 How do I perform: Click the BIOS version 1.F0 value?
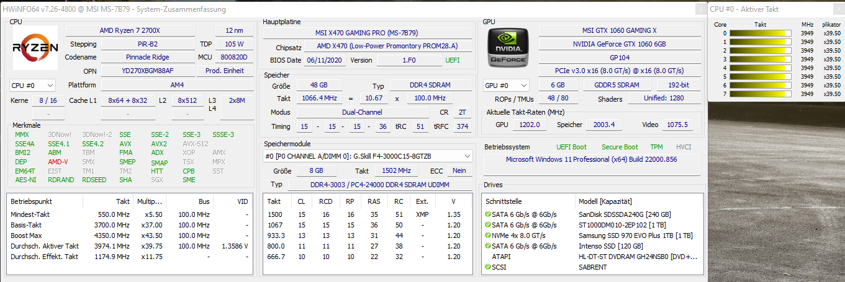(x=409, y=60)
